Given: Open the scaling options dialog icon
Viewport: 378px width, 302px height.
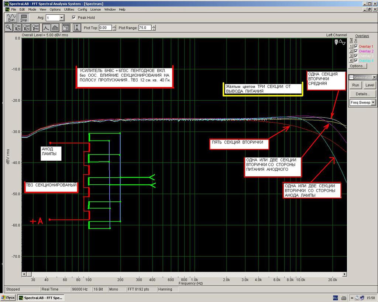Looking at the screenshot, I should pos(66,28).
